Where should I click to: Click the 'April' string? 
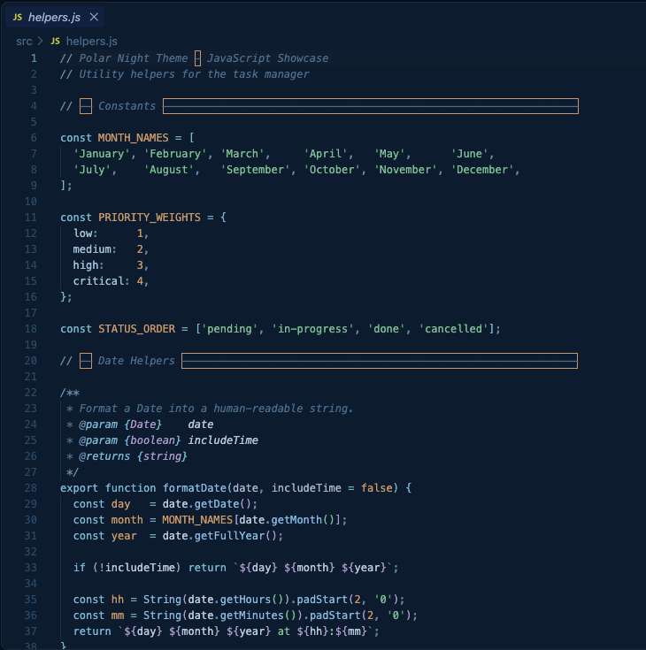tap(326, 154)
